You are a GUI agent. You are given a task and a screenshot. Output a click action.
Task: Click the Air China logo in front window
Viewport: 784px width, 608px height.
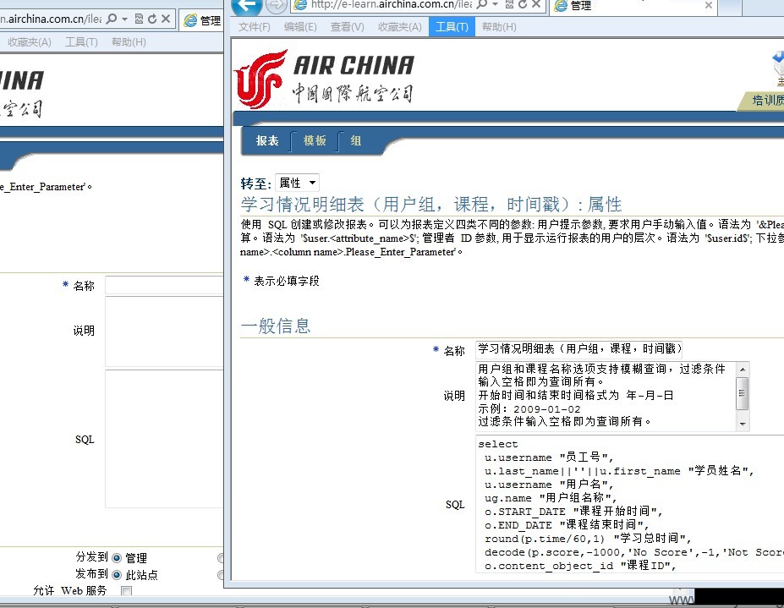324,79
